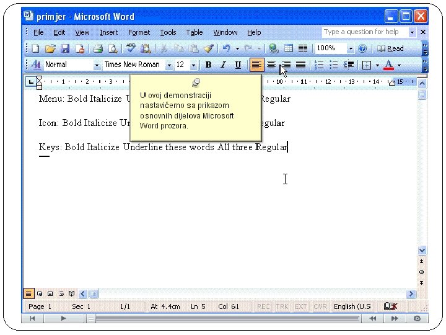Open the File menu
This screenshot has height=335, width=446.
coord(38,32)
